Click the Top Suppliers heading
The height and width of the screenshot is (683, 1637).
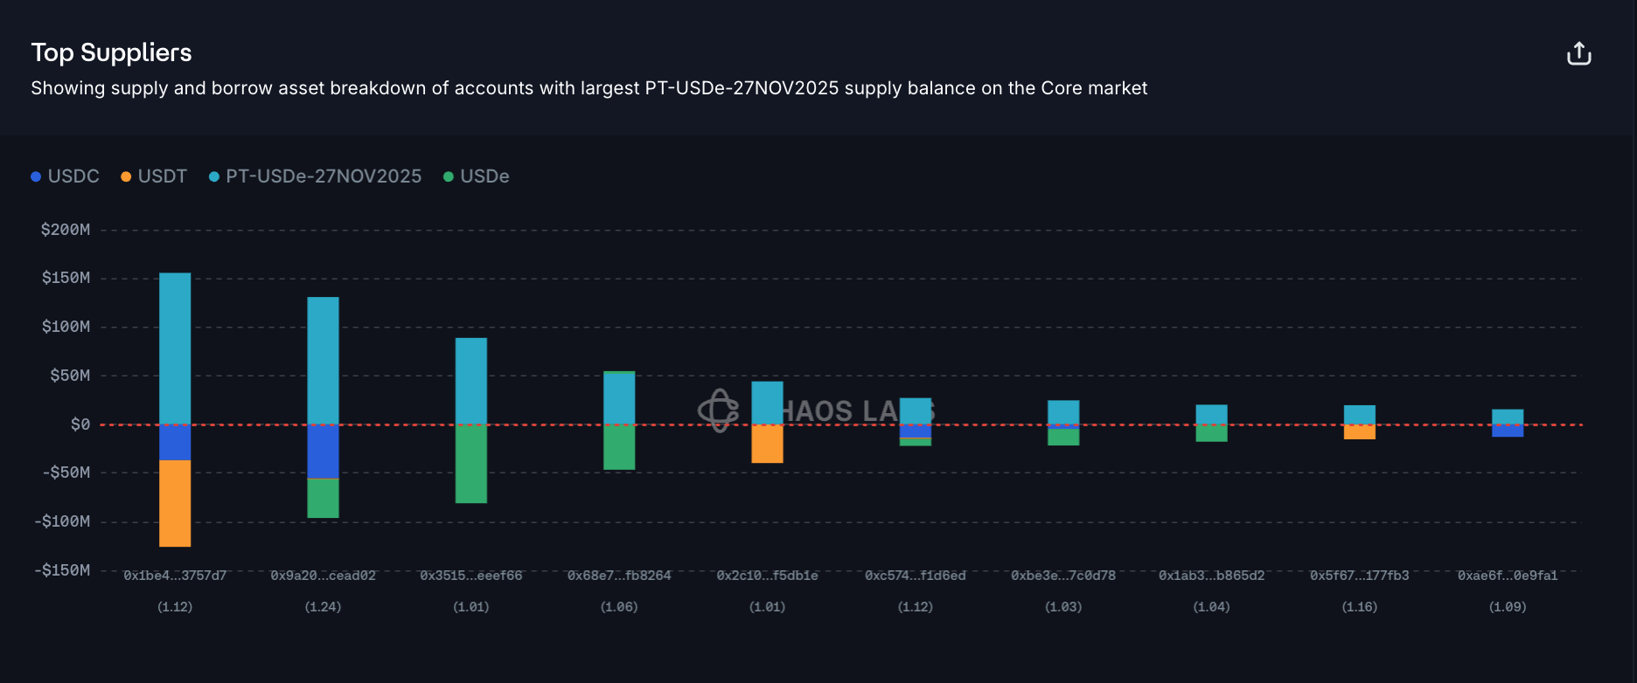point(111,52)
